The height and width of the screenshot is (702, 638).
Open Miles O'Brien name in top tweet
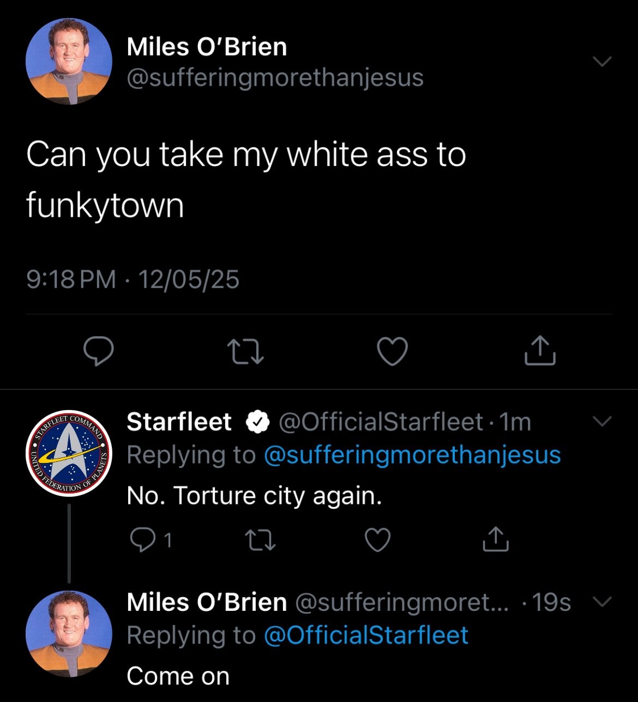[x=207, y=47]
